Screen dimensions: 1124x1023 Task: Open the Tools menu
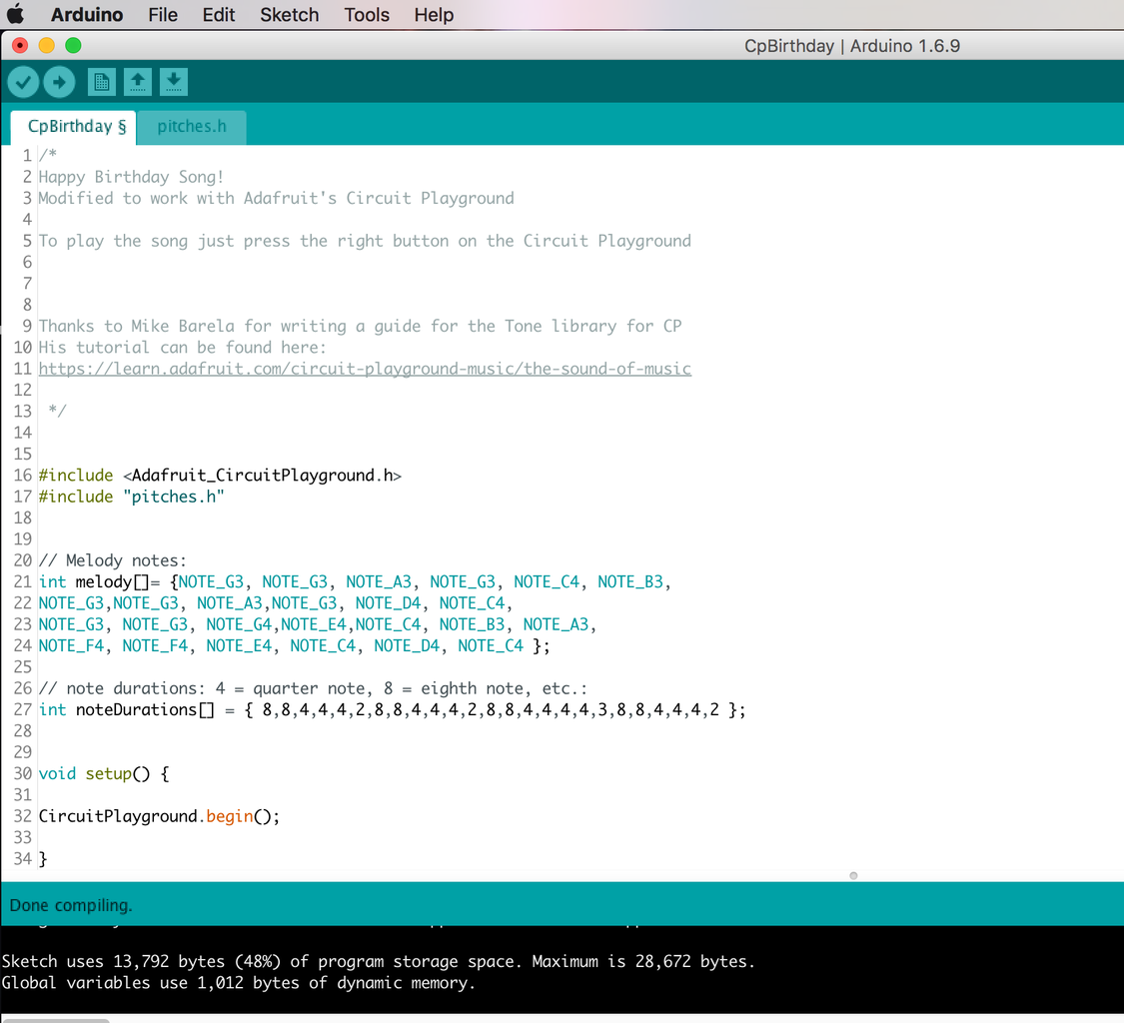tap(367, 14)
